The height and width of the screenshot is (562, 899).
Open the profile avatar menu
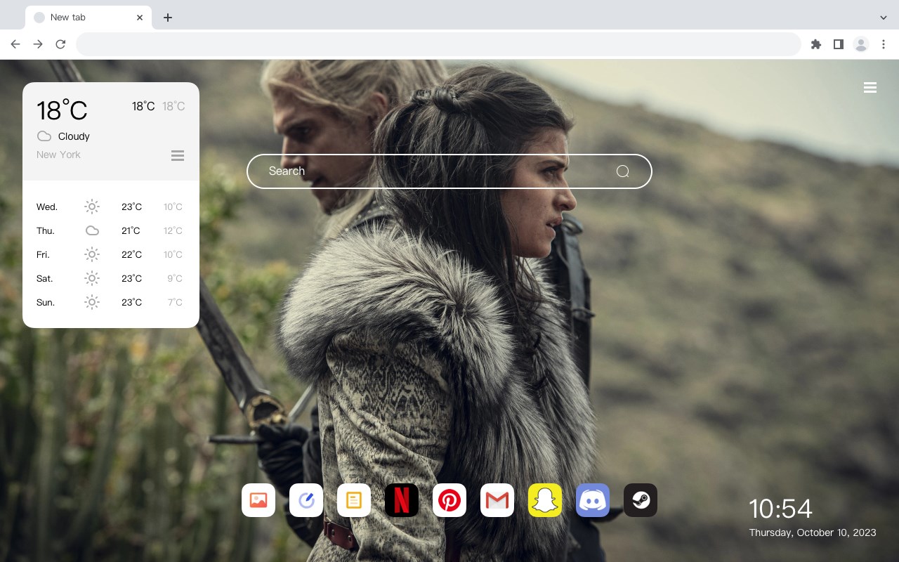click(x=861, y=44)
